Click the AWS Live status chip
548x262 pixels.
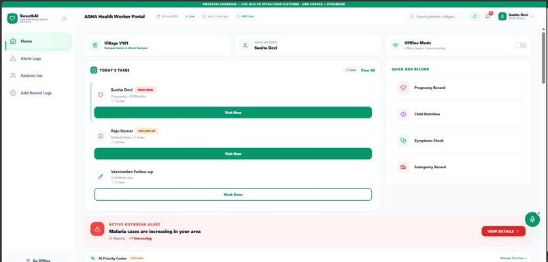click(245, 16)
